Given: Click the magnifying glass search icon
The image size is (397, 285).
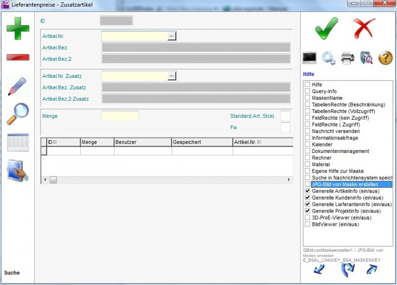Looking at the screenshot, I should click(x=18, y=114).
